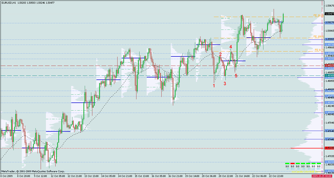Select the D1 timeframe label in indicator
This screenshot has height=178, width=334.
point(308,169)
